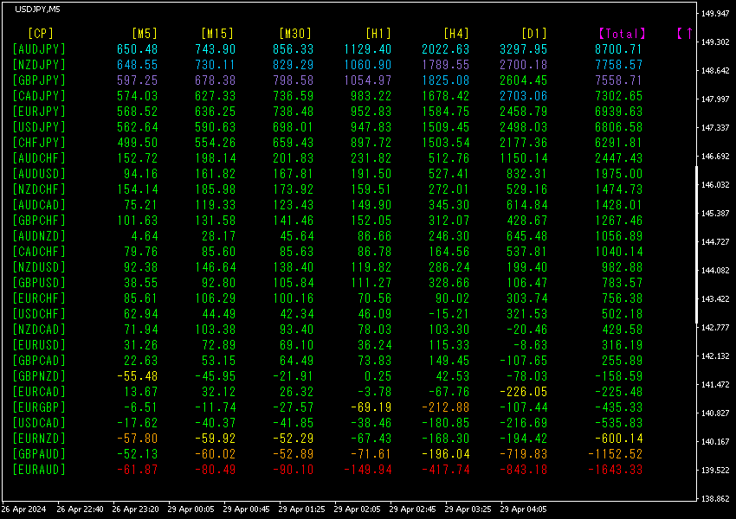The width and height of the screenshot is (736, 519).
Task: Click the red EURAUD total -1643.33
Action: tap(615, 470)
